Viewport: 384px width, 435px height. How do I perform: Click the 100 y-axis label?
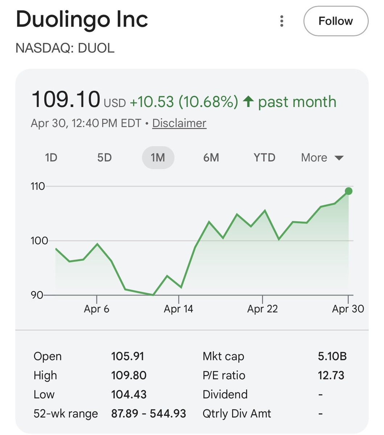click(39, 241)
